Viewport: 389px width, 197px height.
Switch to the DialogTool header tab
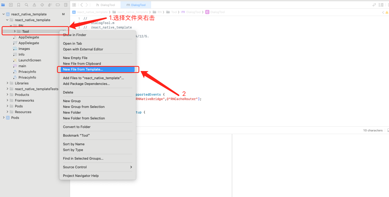[x=106, y=5]
